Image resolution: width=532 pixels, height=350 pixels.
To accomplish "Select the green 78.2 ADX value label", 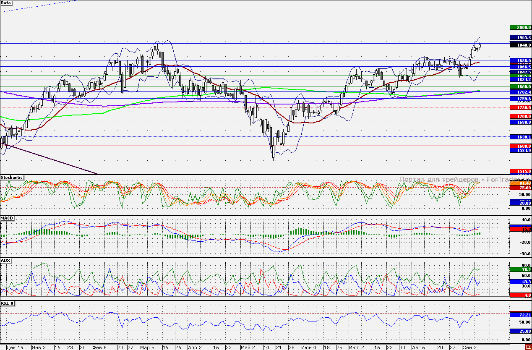I will coord(521,269).
